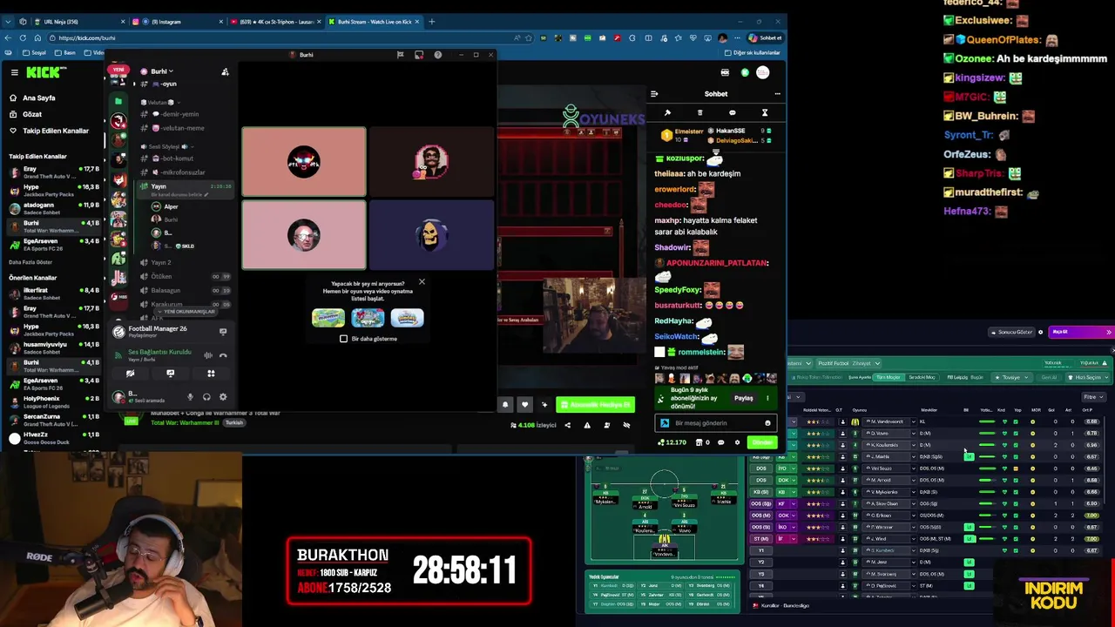Open Tavsiye dropdown in Football Manager

click(x=1012, y=377)
